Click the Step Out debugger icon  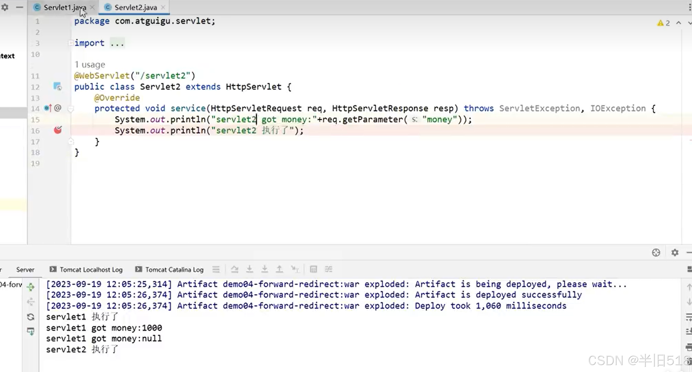pyautogui.click(x=279, y=269)
